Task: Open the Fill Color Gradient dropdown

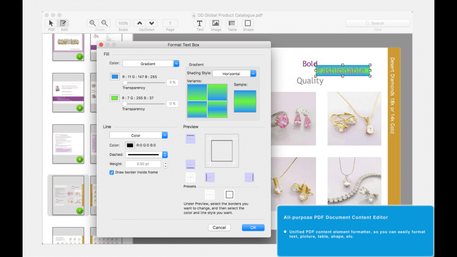Action: [x=151, y=63]
